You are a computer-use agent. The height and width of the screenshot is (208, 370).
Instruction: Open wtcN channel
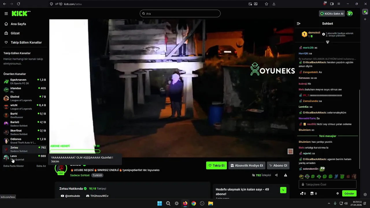pyautogui.click(x=25, y=107)
